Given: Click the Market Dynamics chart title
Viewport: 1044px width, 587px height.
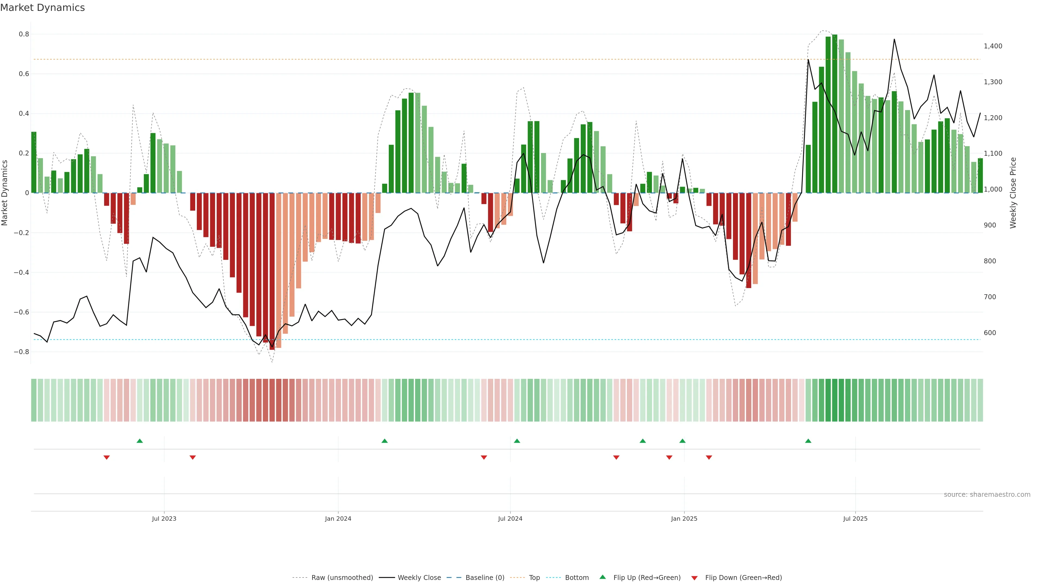Looking at the screenshot, I should click(43, 8).
